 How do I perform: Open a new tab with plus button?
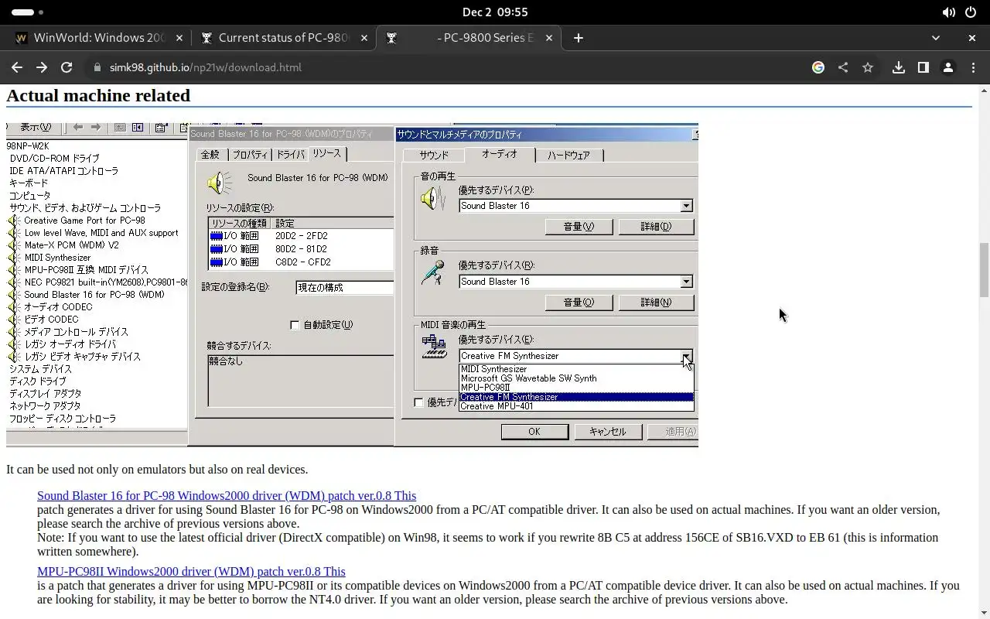point(578,37)
